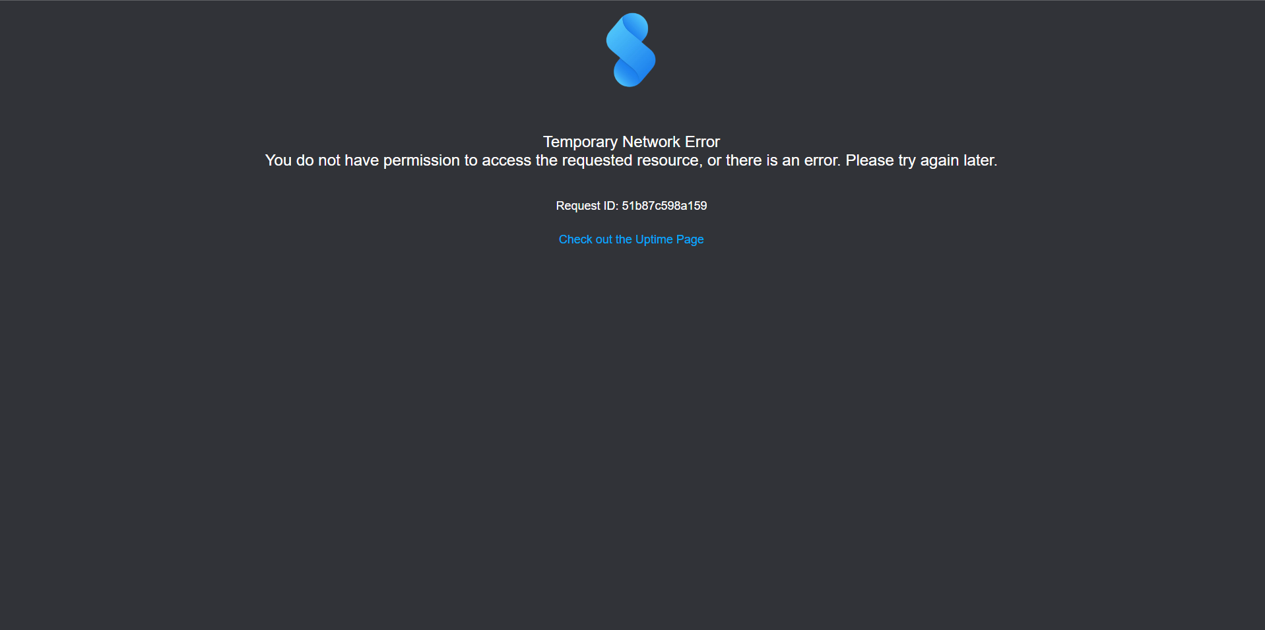Click the word 'Uptime' in the link

(x=653, y=239)
